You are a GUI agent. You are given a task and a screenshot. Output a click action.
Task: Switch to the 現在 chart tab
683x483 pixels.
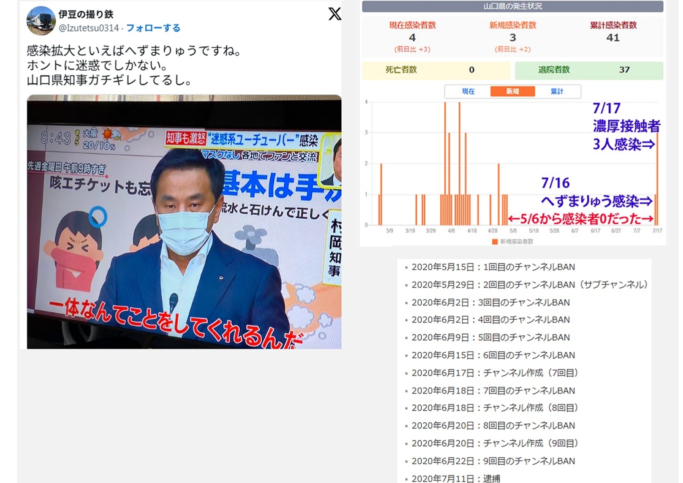click(468, 91)
